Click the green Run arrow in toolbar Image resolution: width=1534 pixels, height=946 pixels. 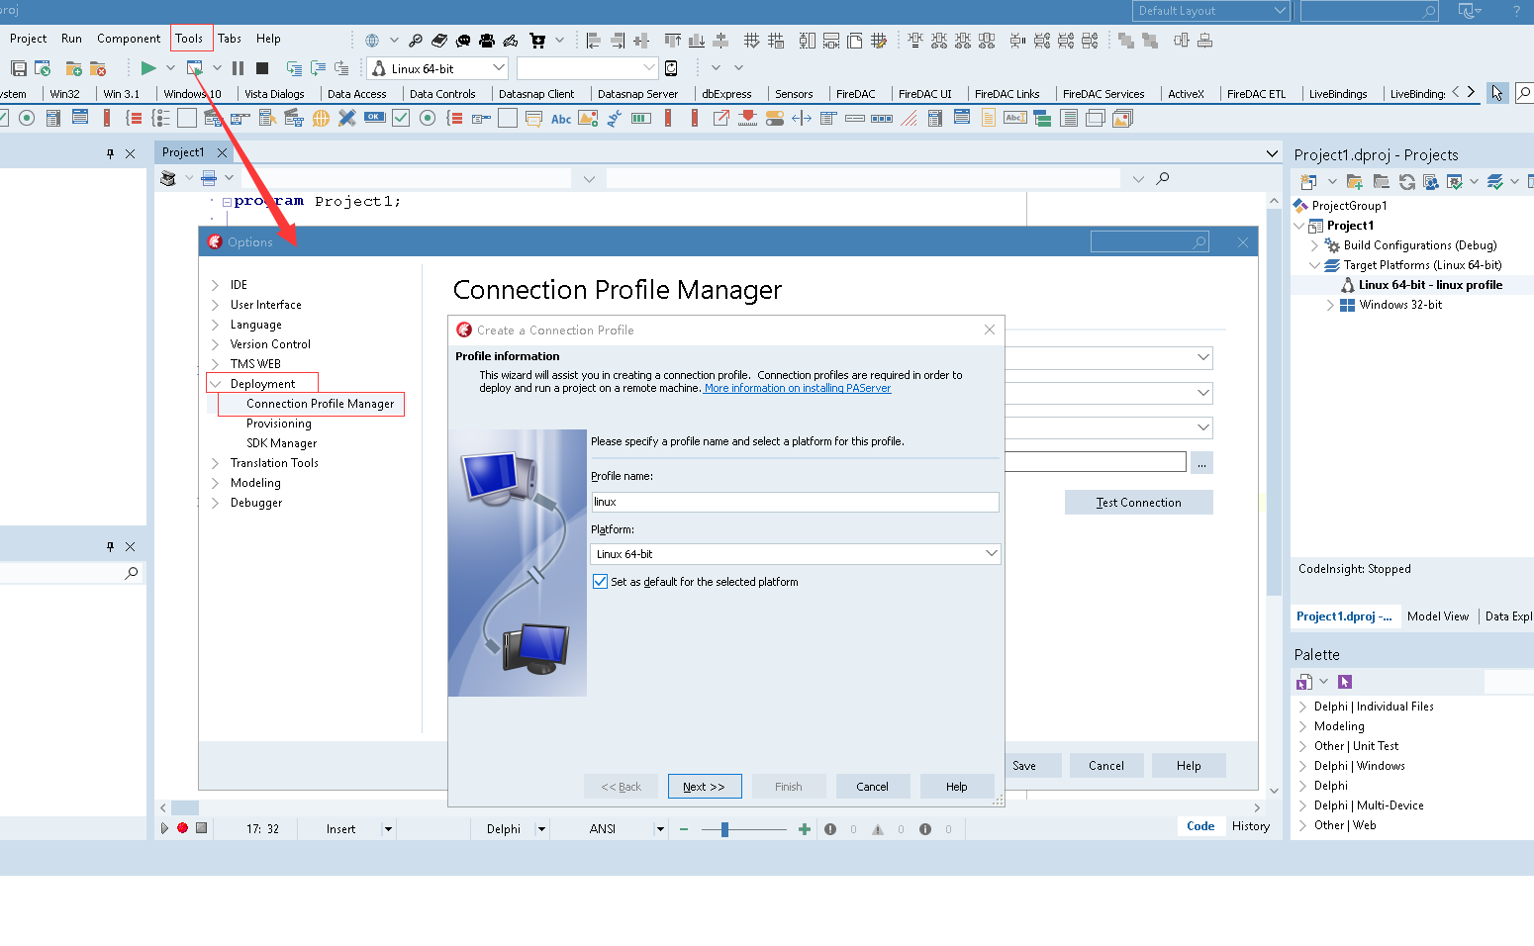[x=148, y=68]
